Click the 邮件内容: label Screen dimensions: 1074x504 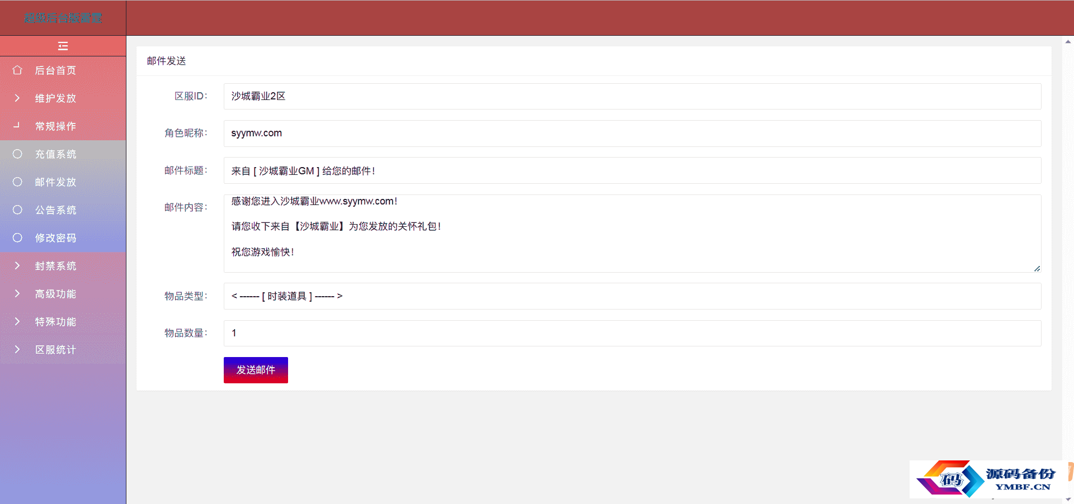[x=186, y=207]
